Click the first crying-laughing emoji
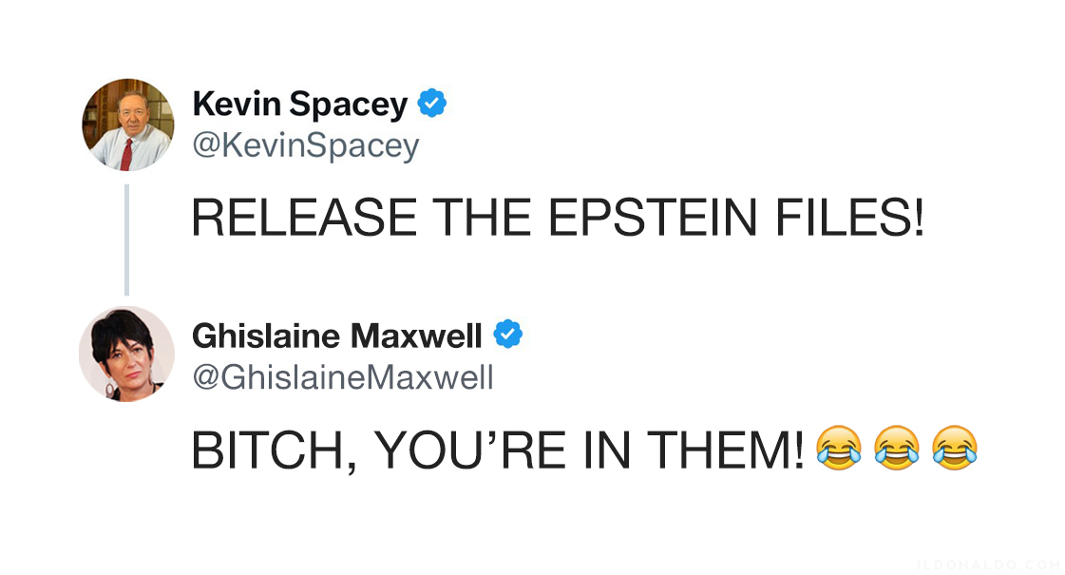Image resolution: width=1065 pixels, height=575 pixels. pyautogui.click(x=839, y=448)
